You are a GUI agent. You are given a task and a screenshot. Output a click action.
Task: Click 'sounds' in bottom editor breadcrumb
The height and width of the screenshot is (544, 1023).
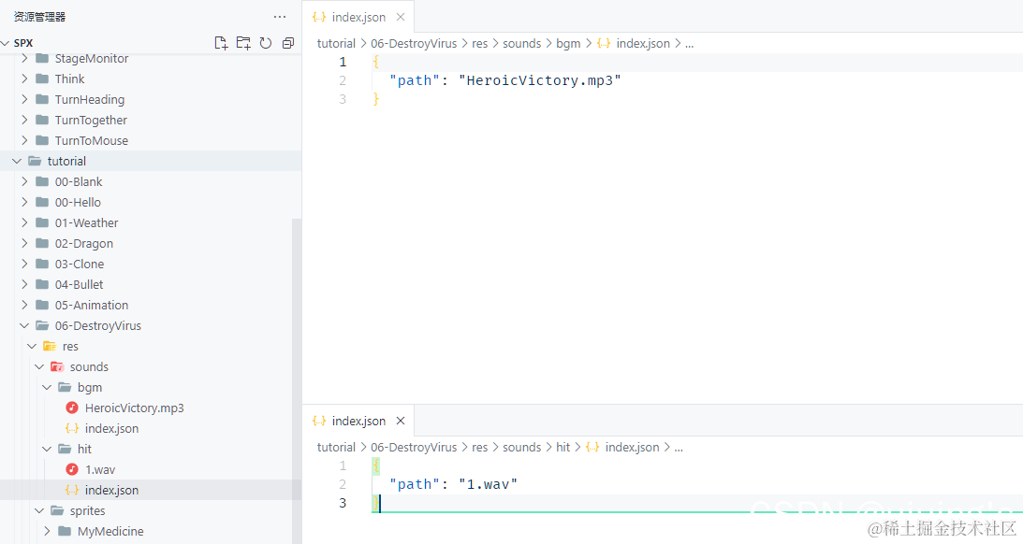coord(522,448)
